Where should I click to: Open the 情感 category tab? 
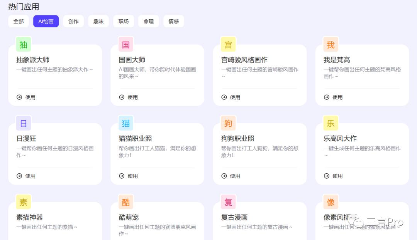(173, 21)
